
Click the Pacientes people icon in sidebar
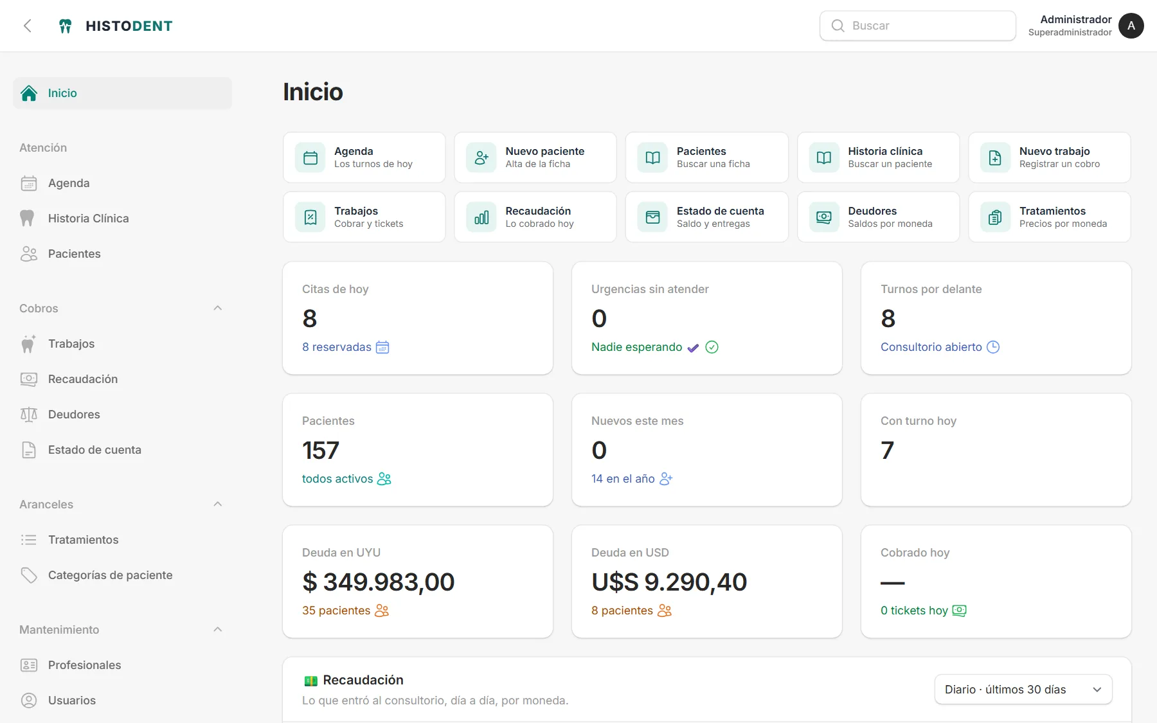29,254
